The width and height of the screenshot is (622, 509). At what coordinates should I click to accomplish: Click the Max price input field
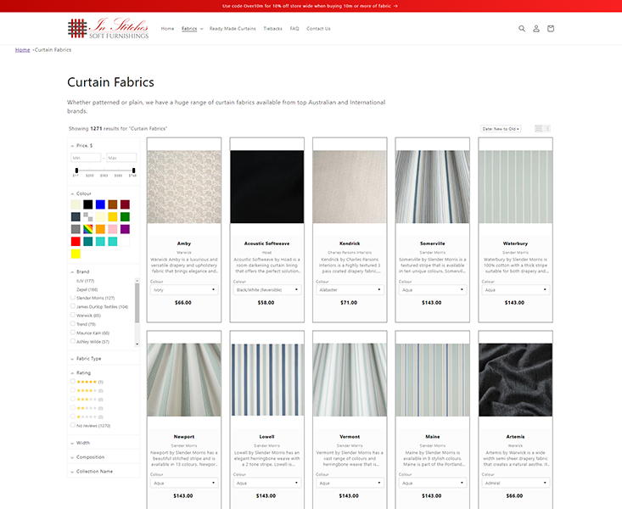click(121, 158)
